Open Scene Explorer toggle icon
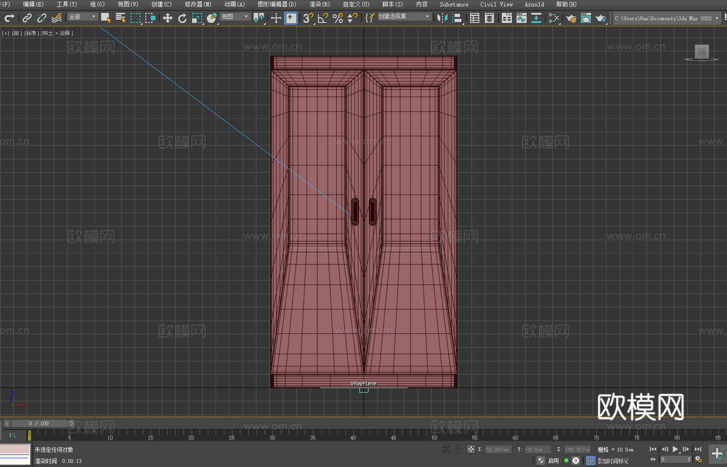This screenshot has width=727, height=467. pos(475,18)
